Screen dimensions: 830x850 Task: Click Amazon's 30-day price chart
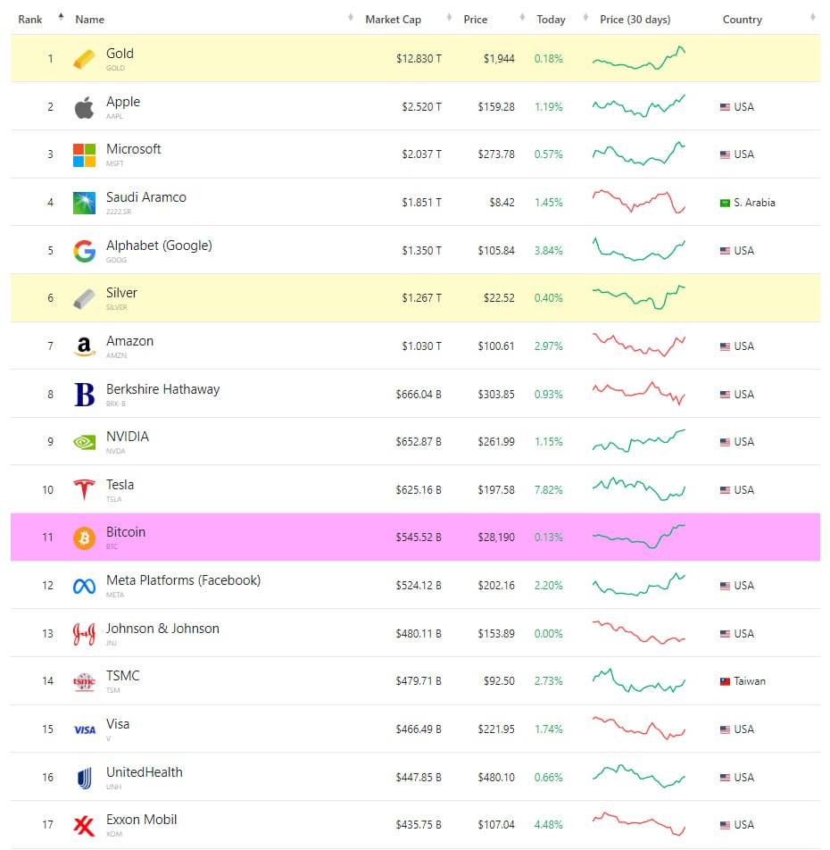(639, 345)
